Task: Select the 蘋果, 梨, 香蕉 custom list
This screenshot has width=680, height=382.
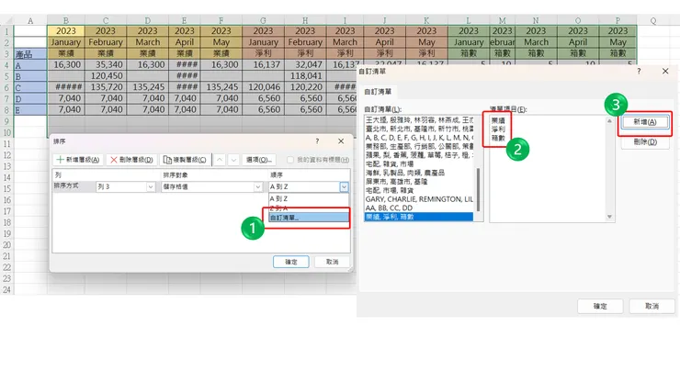Action: point(418,155)
